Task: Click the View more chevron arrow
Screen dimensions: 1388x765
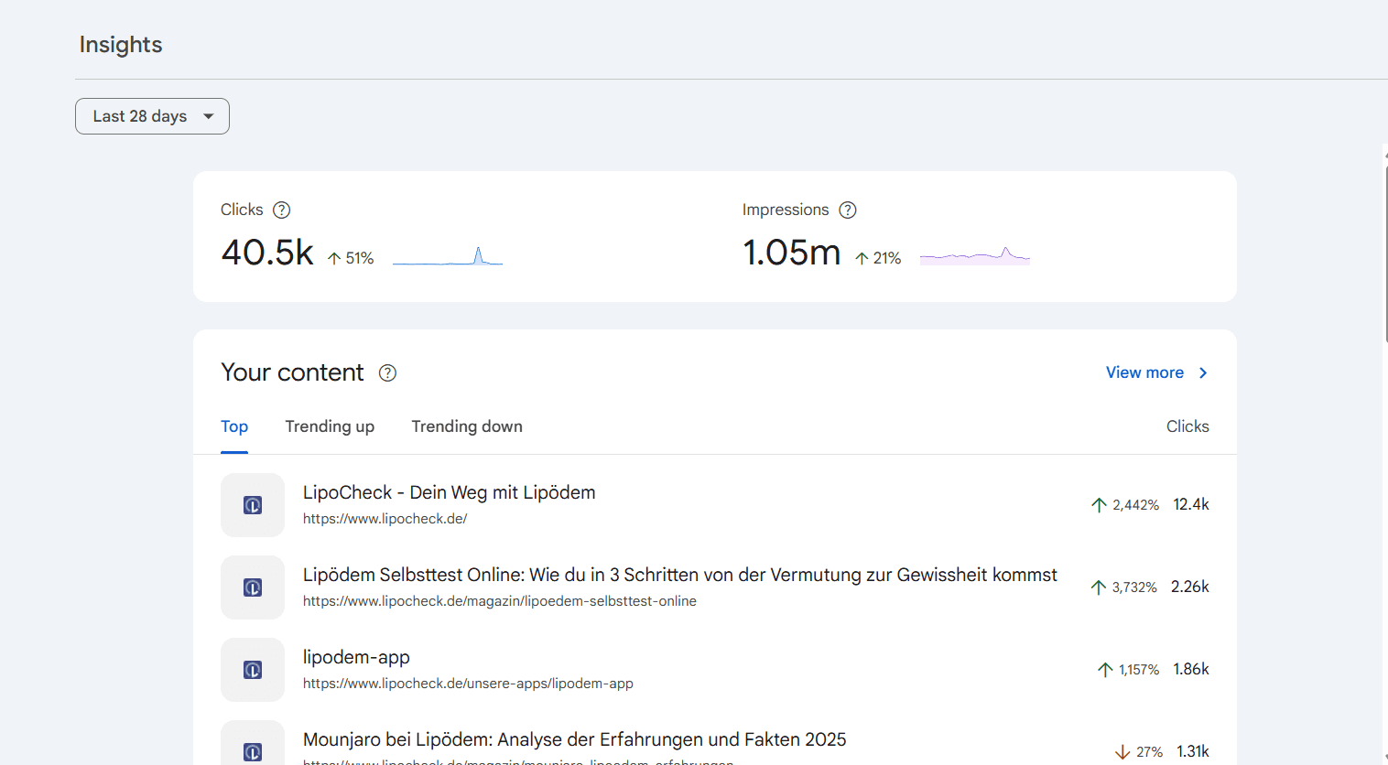Action: pyautogui.click(x=1205, y=372)
